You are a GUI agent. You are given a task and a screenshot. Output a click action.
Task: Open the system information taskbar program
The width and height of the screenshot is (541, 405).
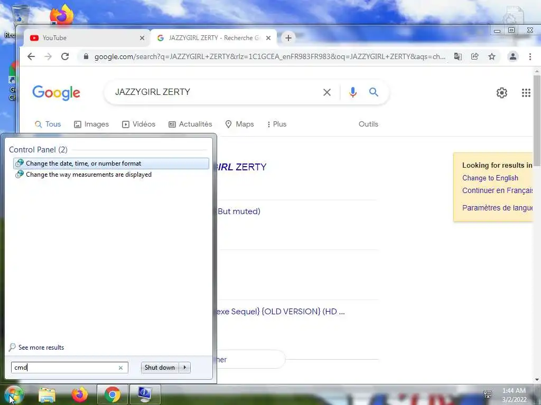(145, 394)
